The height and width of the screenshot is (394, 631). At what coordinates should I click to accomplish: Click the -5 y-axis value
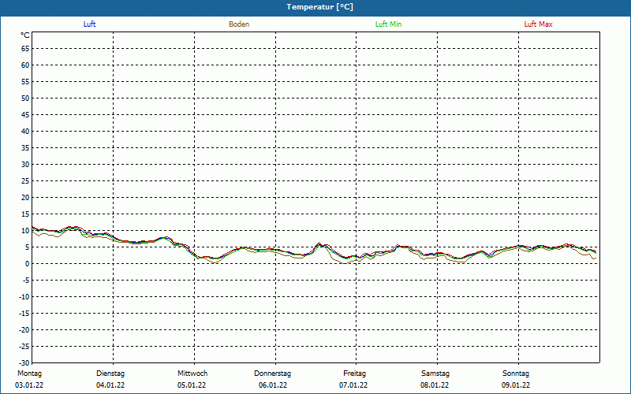coord(26,281)
